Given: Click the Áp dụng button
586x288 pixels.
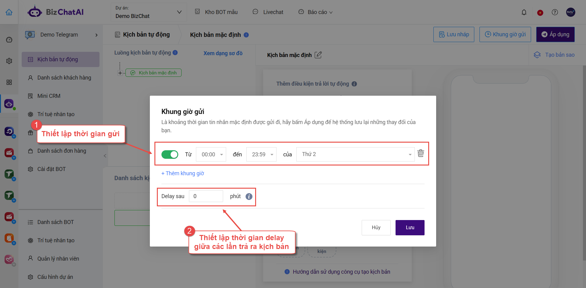Looking at the screenshot, I should tap(555, 34).
